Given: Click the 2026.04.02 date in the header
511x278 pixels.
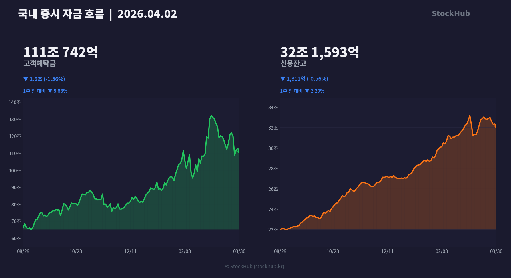Looking at the screenshot, I should 147,14.
